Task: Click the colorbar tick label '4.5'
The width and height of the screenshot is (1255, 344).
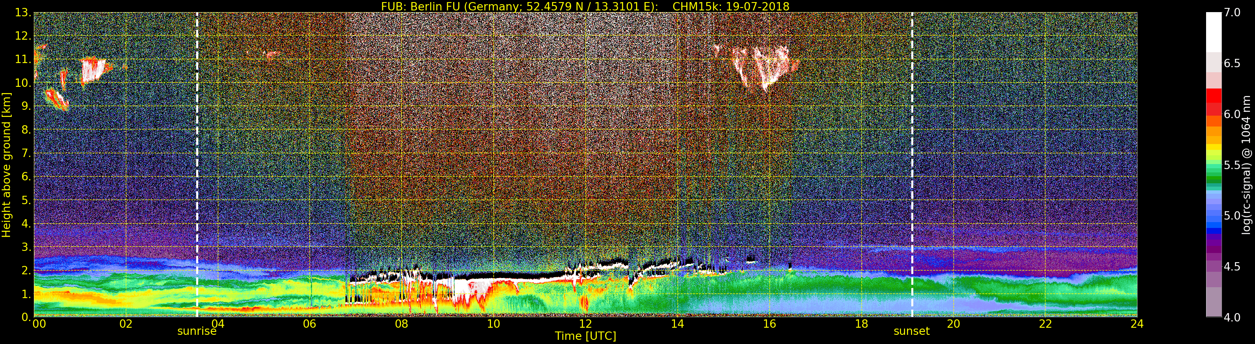Action: [1232, 266]
